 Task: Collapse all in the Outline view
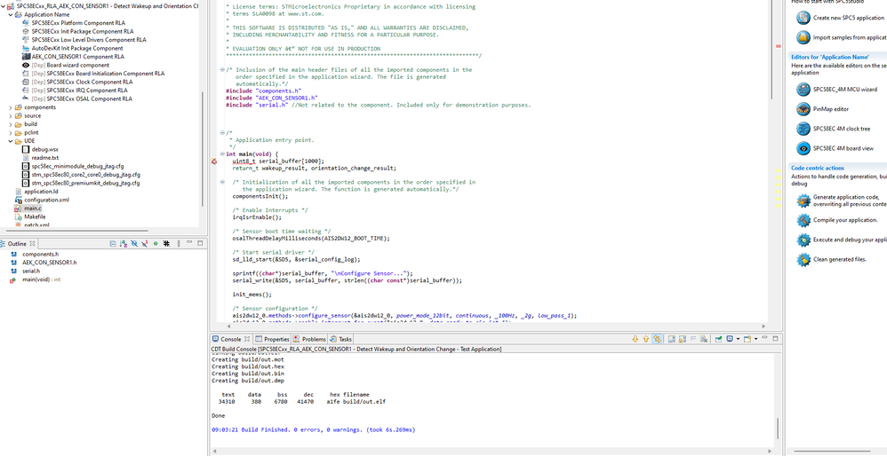(113, 244)
